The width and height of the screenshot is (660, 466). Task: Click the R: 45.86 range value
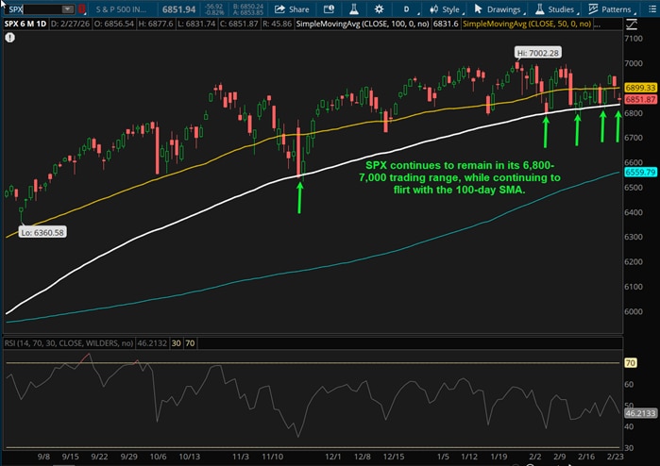277,24
